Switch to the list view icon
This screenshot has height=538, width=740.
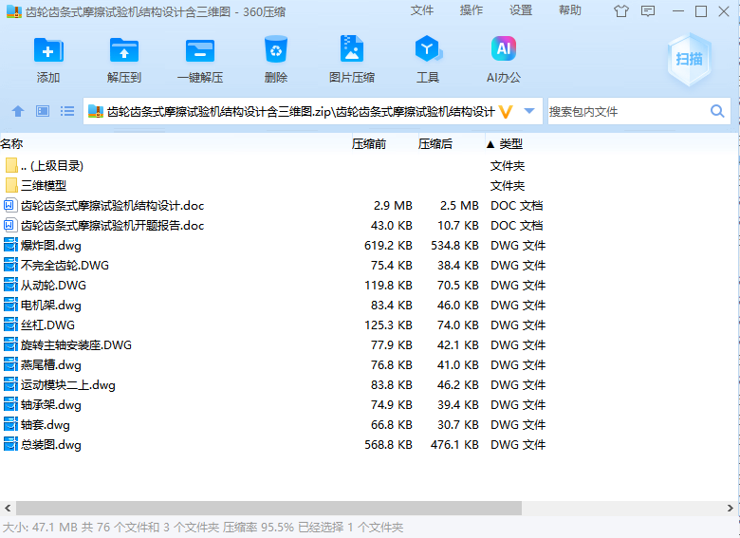(x=67, y=111)
